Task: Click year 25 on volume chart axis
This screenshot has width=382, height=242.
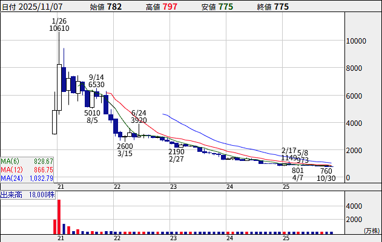Action: pyautogui.click(x=286, y=238)
